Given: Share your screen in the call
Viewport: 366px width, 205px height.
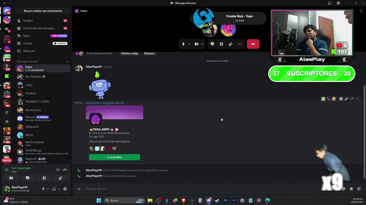Looking at the screenshot, I should coord(212,44).
